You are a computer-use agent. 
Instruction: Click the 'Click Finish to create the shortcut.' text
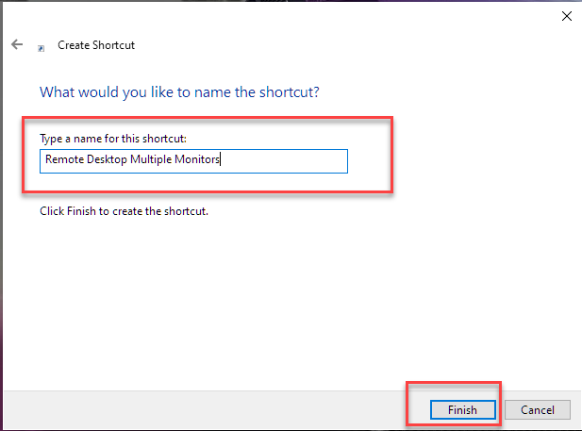click(x=124, y=211)
